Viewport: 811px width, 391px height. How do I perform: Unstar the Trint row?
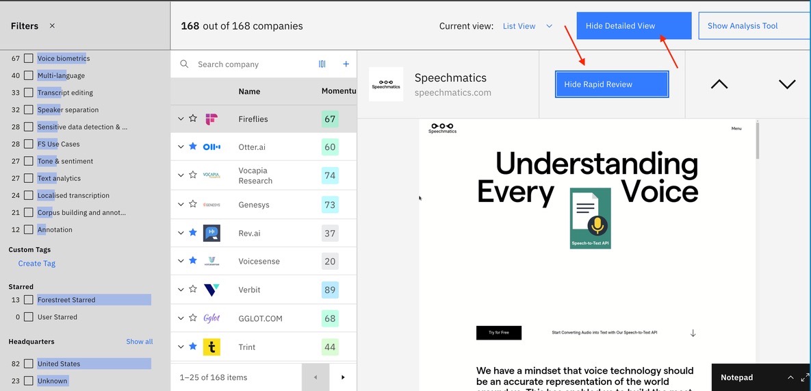click(193, 346)
